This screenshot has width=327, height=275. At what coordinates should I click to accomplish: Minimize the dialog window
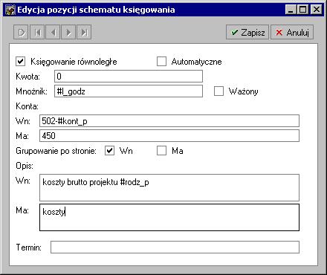coord(291,10)
